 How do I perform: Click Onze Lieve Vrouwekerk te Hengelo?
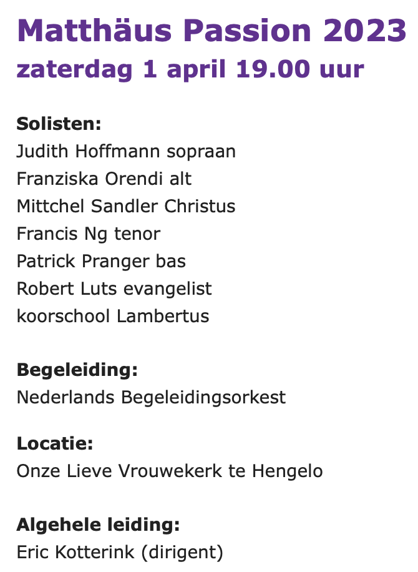[170, 471]
